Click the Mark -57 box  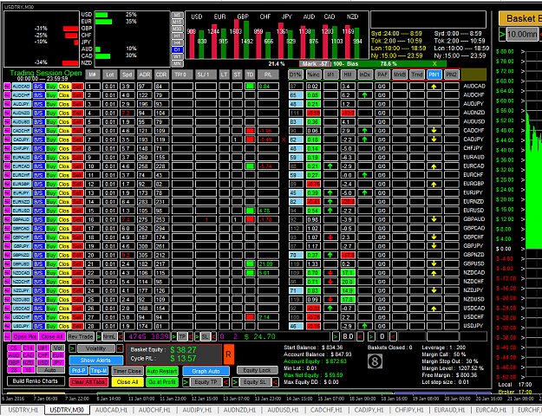click(x=315, y=64)
